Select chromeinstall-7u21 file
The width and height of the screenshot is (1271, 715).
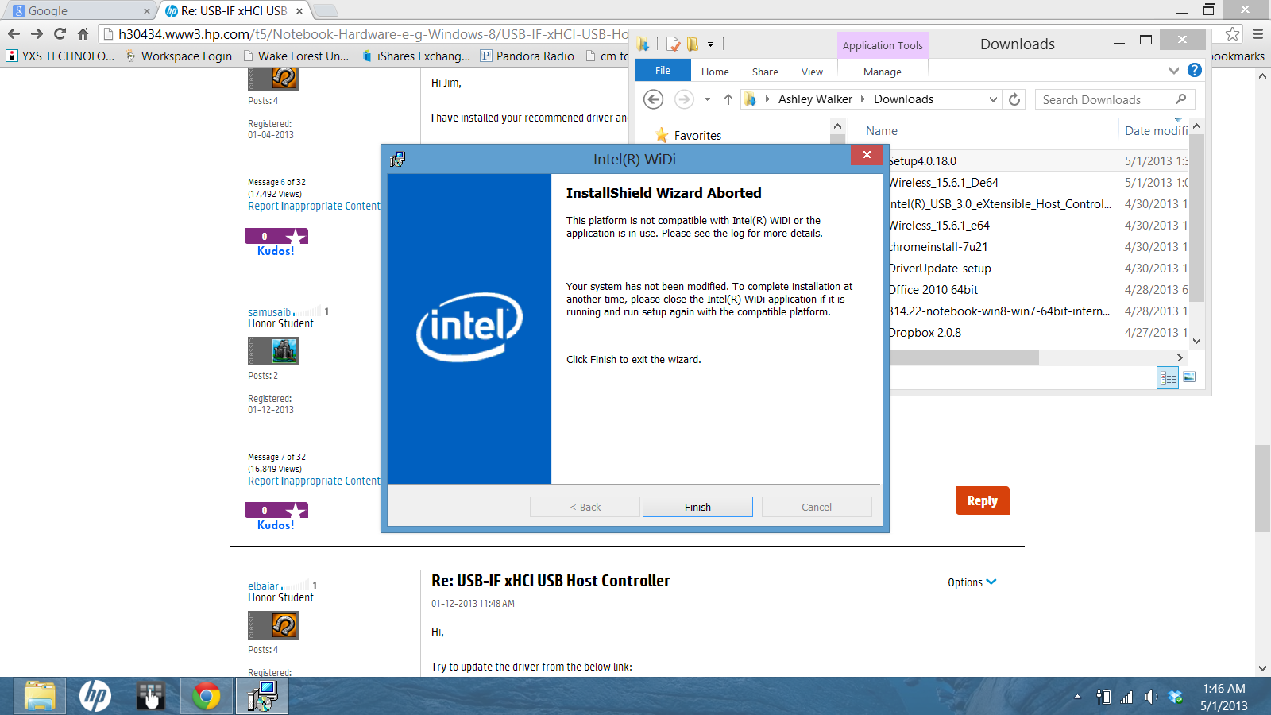[x=937, y=247]
